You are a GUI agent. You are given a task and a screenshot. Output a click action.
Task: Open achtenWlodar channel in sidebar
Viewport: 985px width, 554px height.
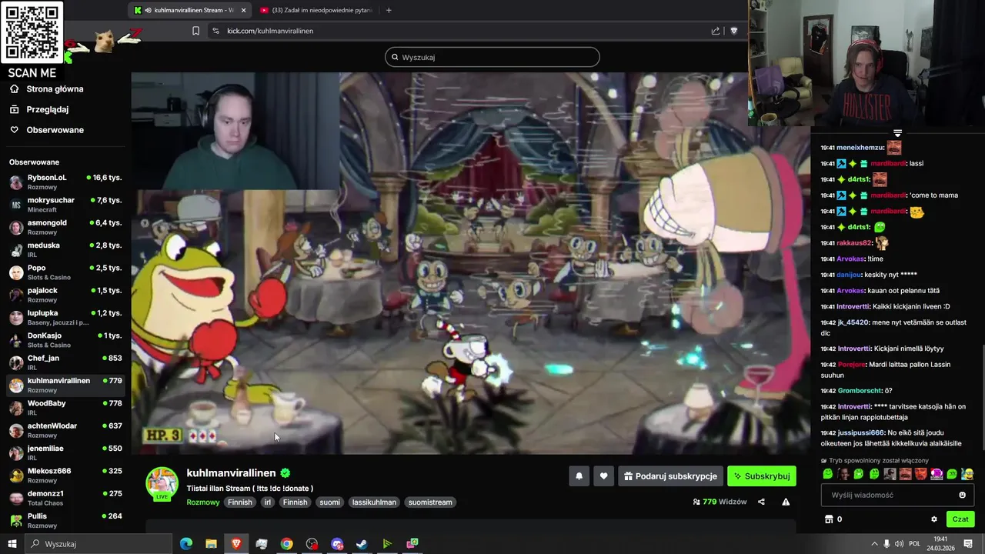(x=65, y=430)
